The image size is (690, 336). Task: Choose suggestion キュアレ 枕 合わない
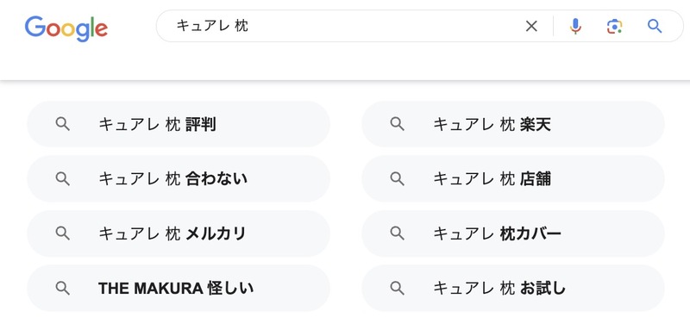point(179,178)
